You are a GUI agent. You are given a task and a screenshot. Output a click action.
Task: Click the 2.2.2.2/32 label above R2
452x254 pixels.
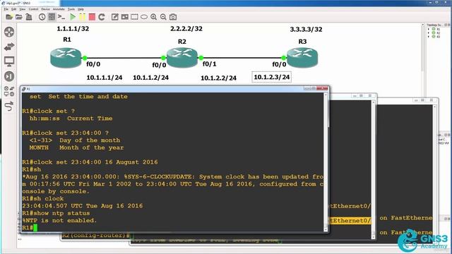click(186, 29)
